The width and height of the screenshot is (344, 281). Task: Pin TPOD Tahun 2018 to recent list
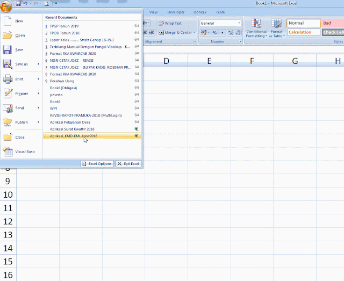[x=137, y=33]
